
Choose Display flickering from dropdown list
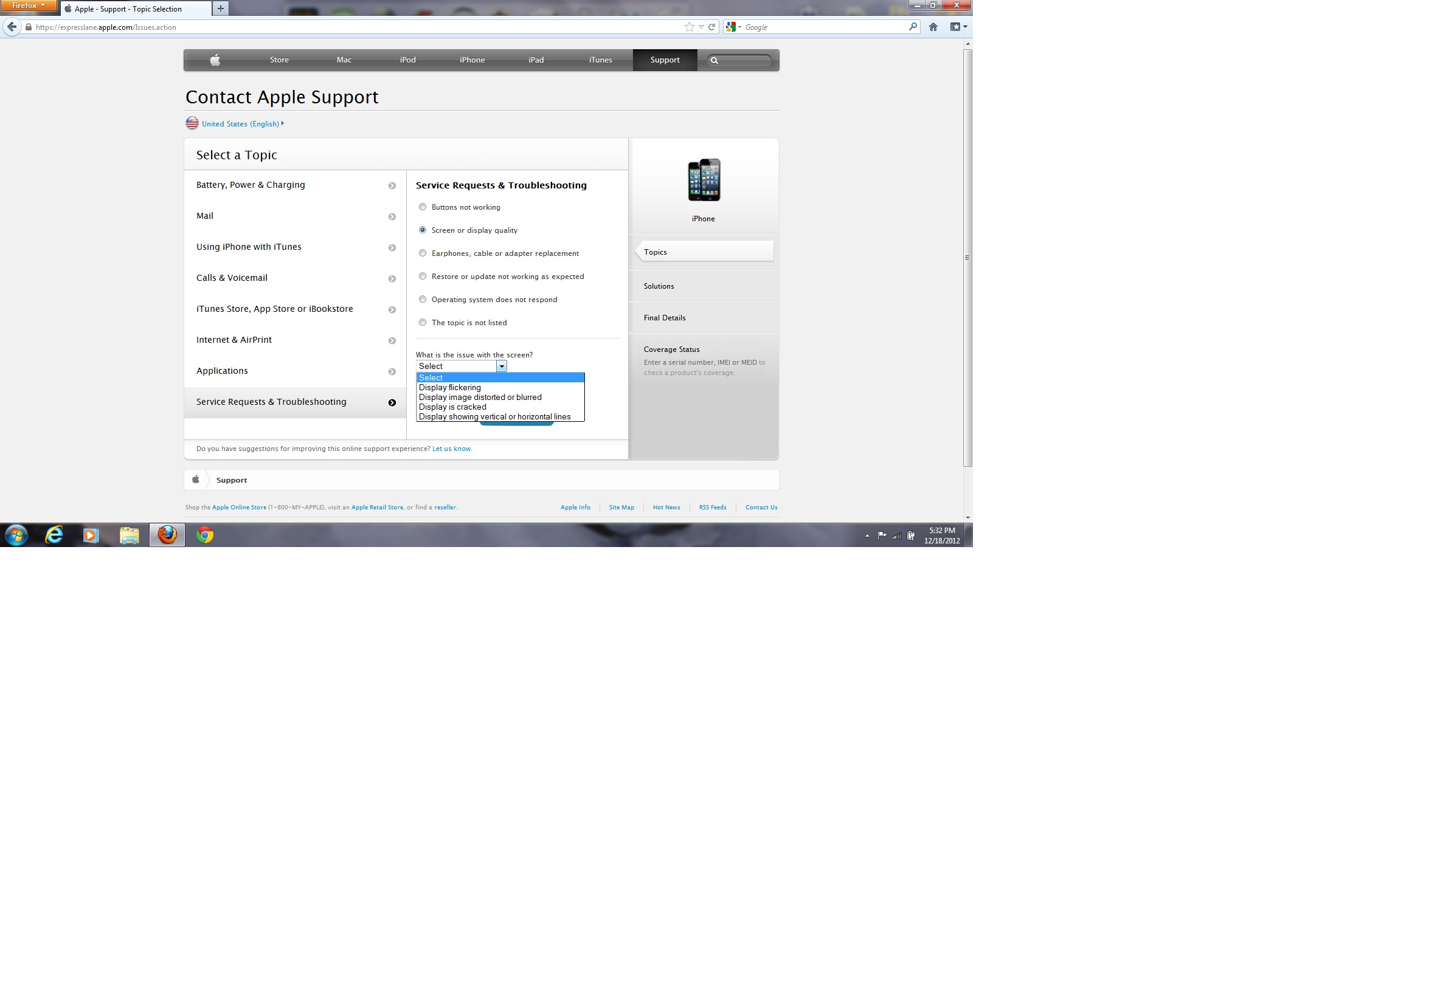[x=500, y=387]
